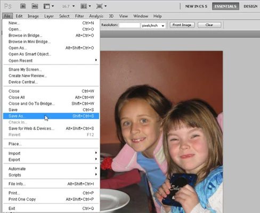This screenshot has height=213, width=260.
Task: Open the Edit menu
Action: pyautogui.click(x=19, y=16)
